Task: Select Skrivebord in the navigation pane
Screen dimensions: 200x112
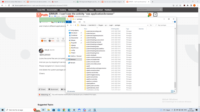Action: point(74,33)
